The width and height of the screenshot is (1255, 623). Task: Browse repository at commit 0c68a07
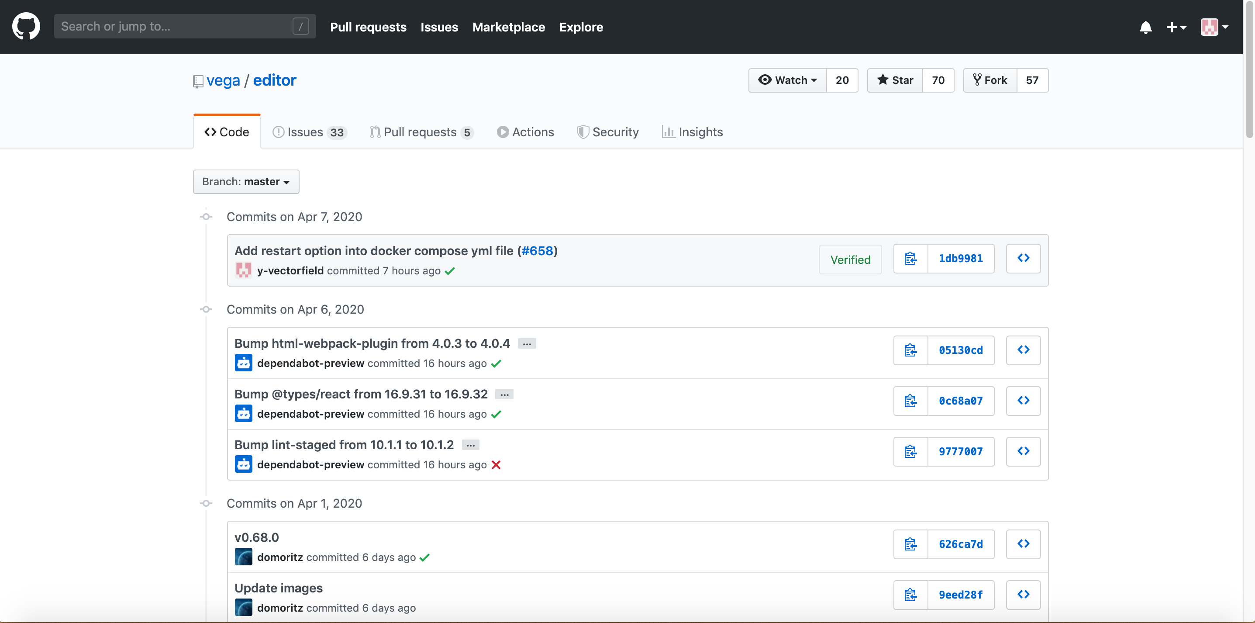click(1023, 401)
